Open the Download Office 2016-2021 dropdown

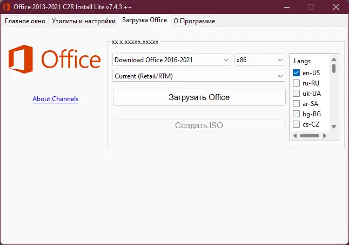pyautogui.click(x=172, y=59)
